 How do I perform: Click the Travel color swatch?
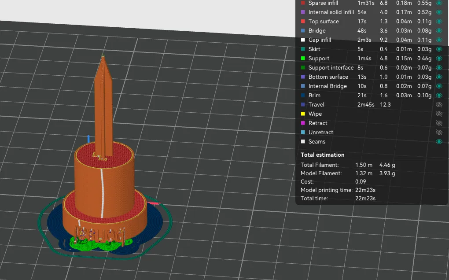[x=303, y=104]
